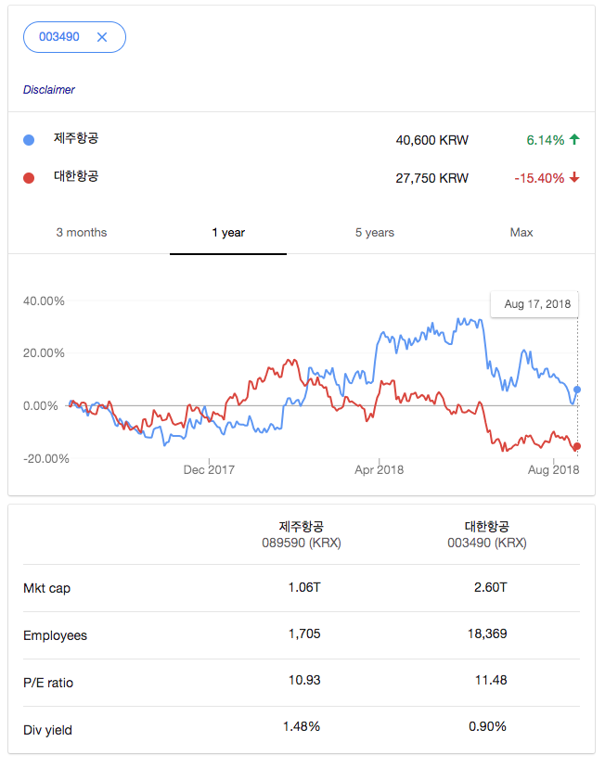Click the blue endpoint marker on chart
The width and height of the screenshot is (605, 768).
(x=577, y=390)
